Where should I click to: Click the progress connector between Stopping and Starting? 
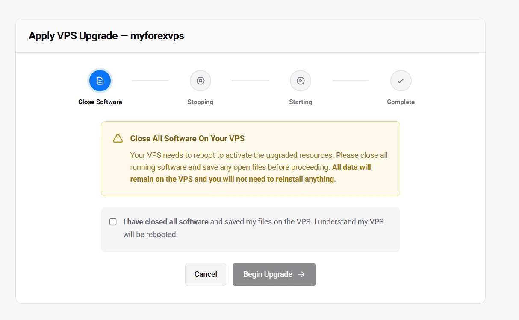(x=250, y=80)
